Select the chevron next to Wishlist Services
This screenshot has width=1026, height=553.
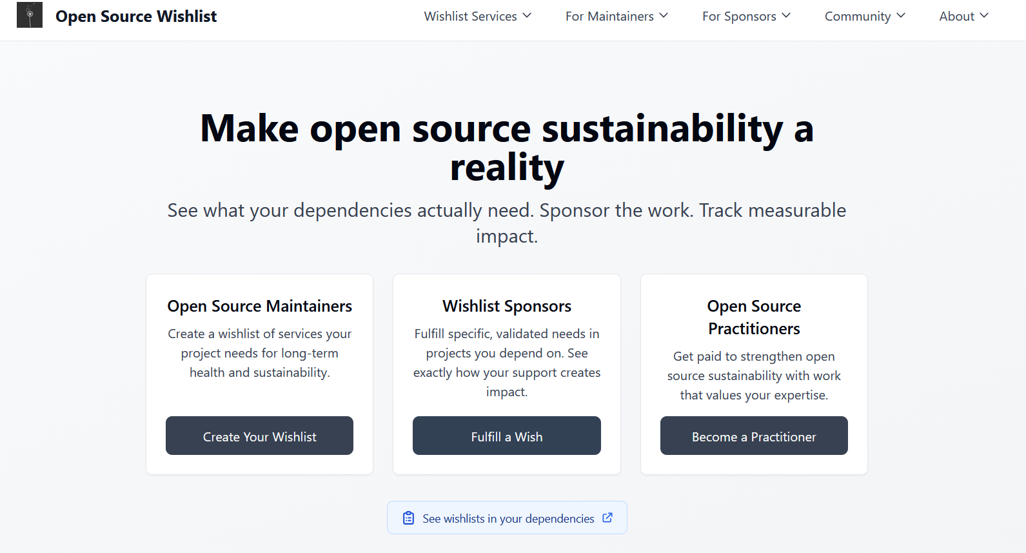(x=528, y=15)
